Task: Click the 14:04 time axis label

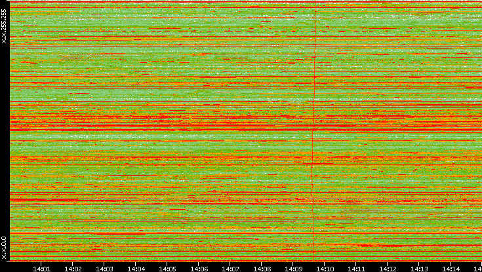Action: [x=136, y=269]
